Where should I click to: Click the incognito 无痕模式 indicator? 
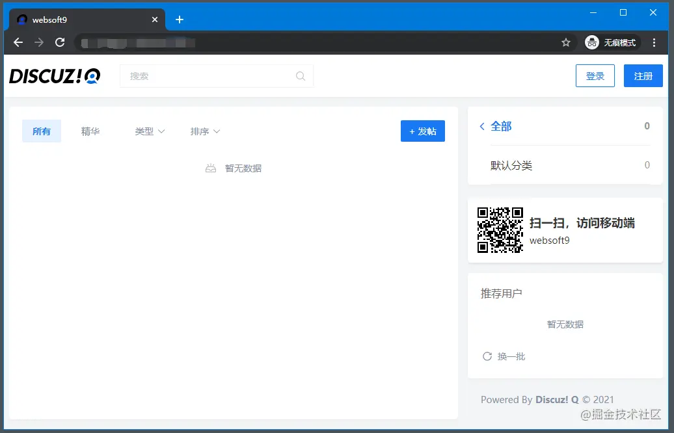pos(612,42)
